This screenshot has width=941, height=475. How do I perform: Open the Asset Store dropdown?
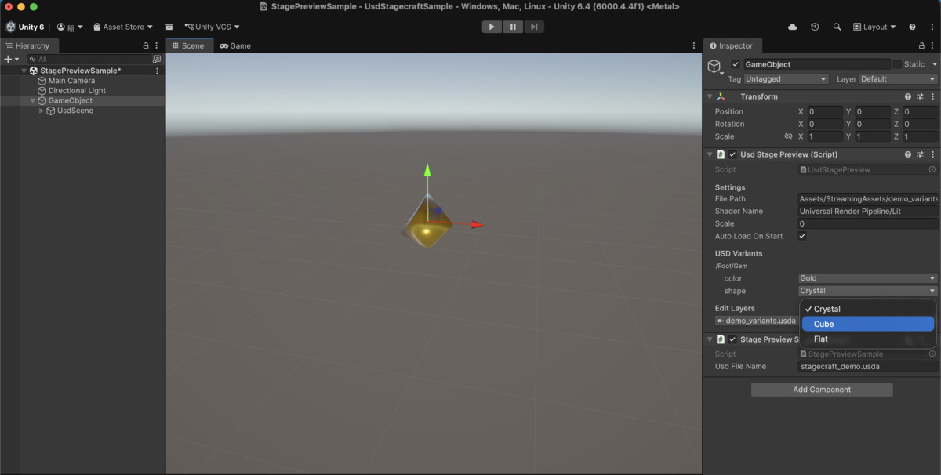[x=123, y=27]
